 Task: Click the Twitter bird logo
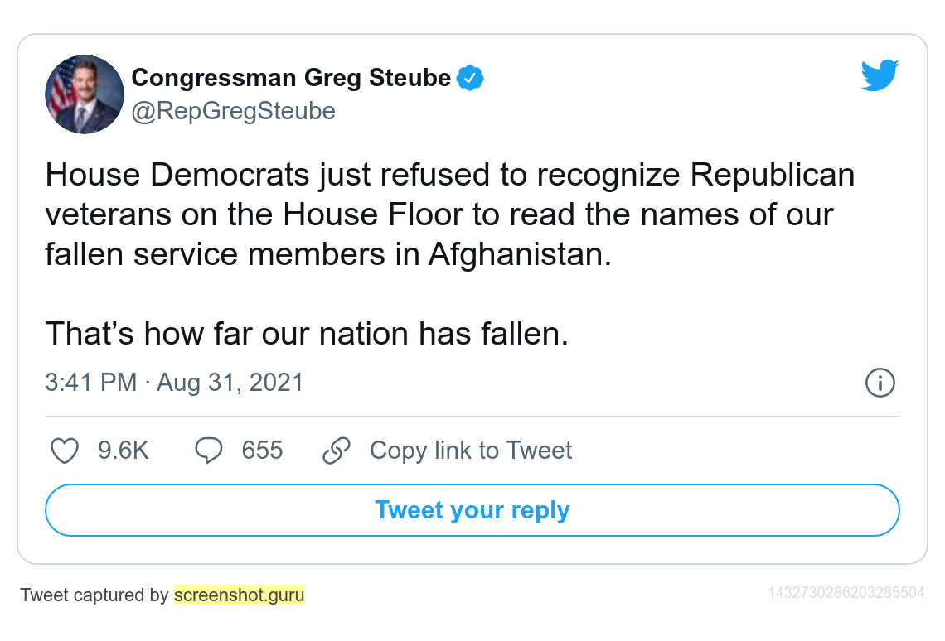880,75
